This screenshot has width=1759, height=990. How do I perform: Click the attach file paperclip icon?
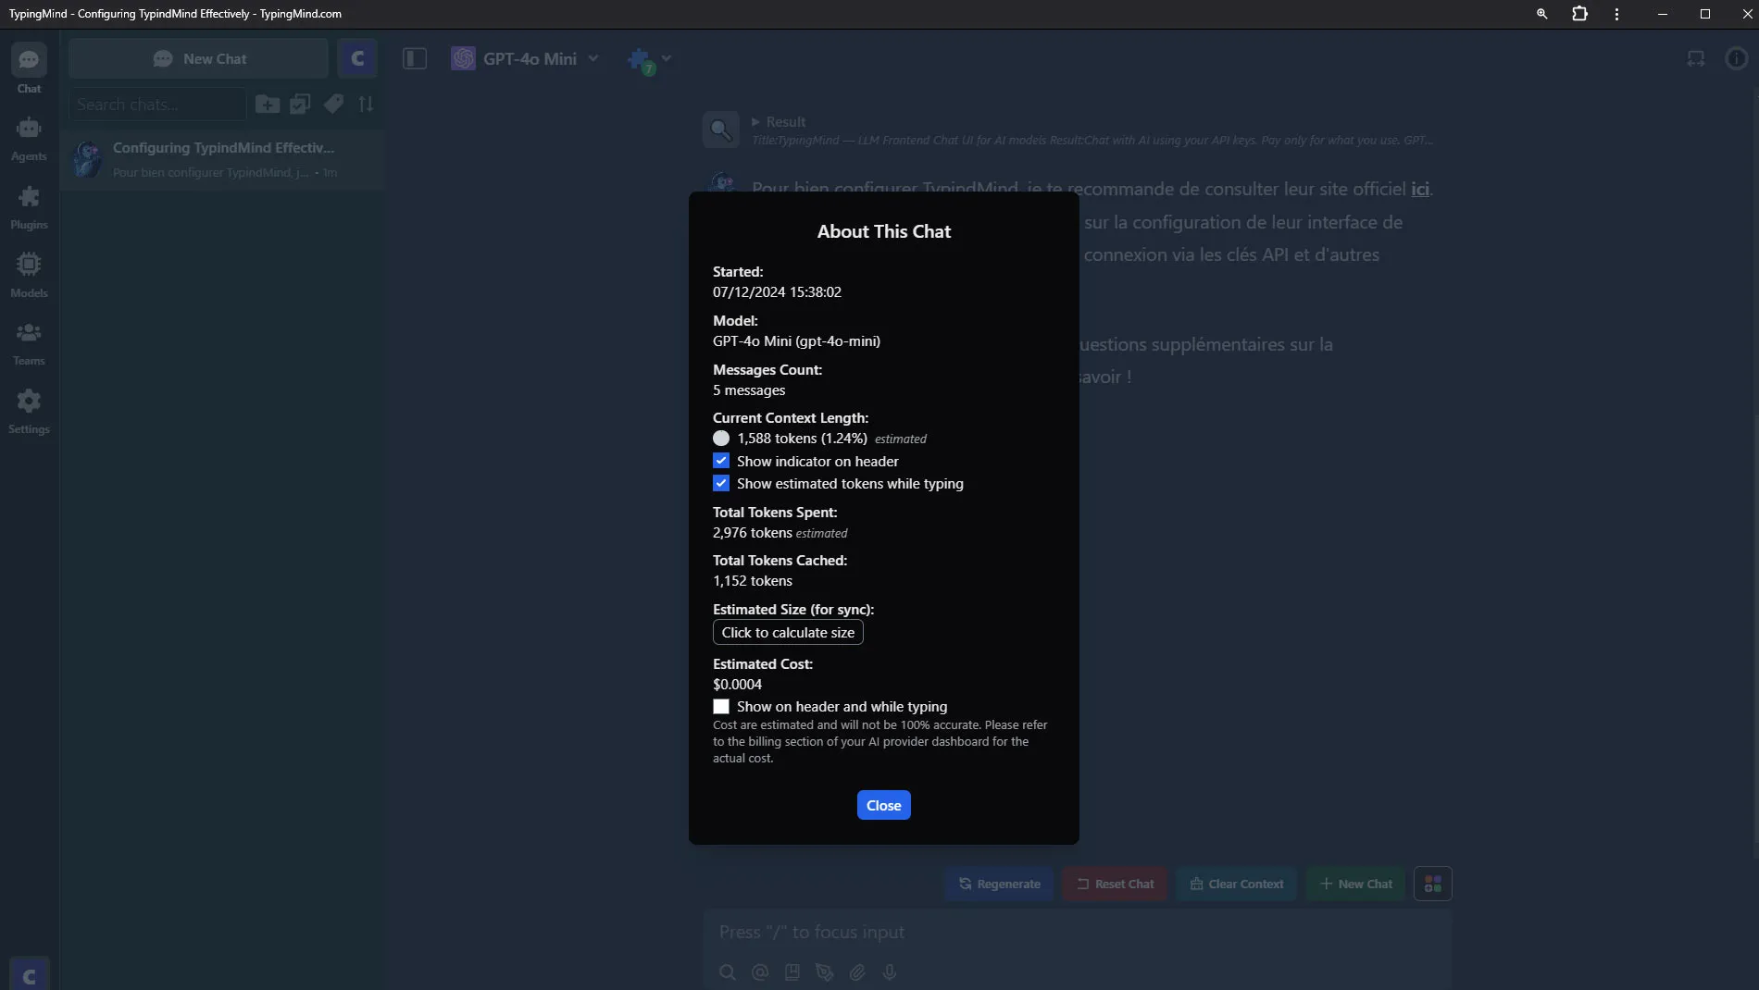pyautogui.click(x=857, y=972)
